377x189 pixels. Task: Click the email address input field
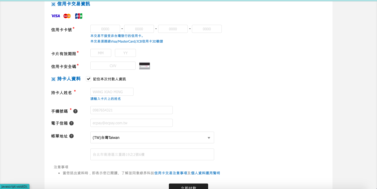[131, 123]
